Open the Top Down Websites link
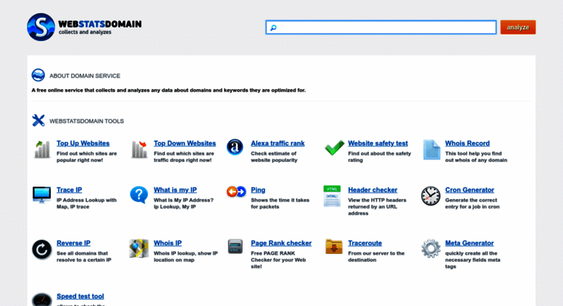 (x=185, y=143)
